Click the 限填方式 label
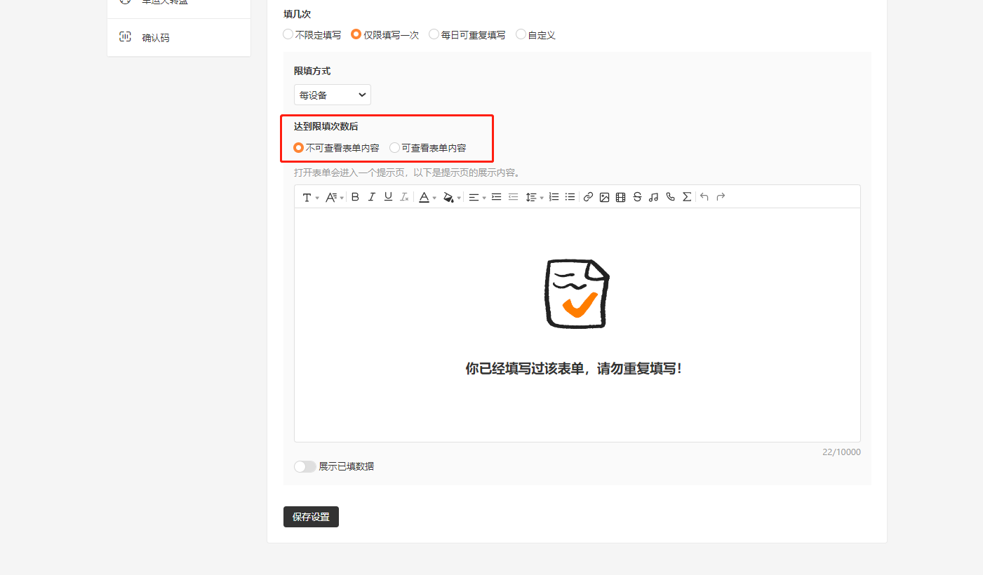This screenshot has height=575, width=983. [x=312, y=71]
